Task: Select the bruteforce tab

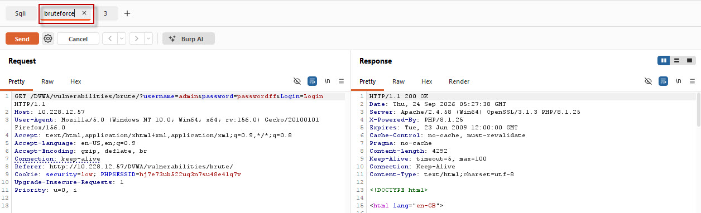Action: coord(59,13)
